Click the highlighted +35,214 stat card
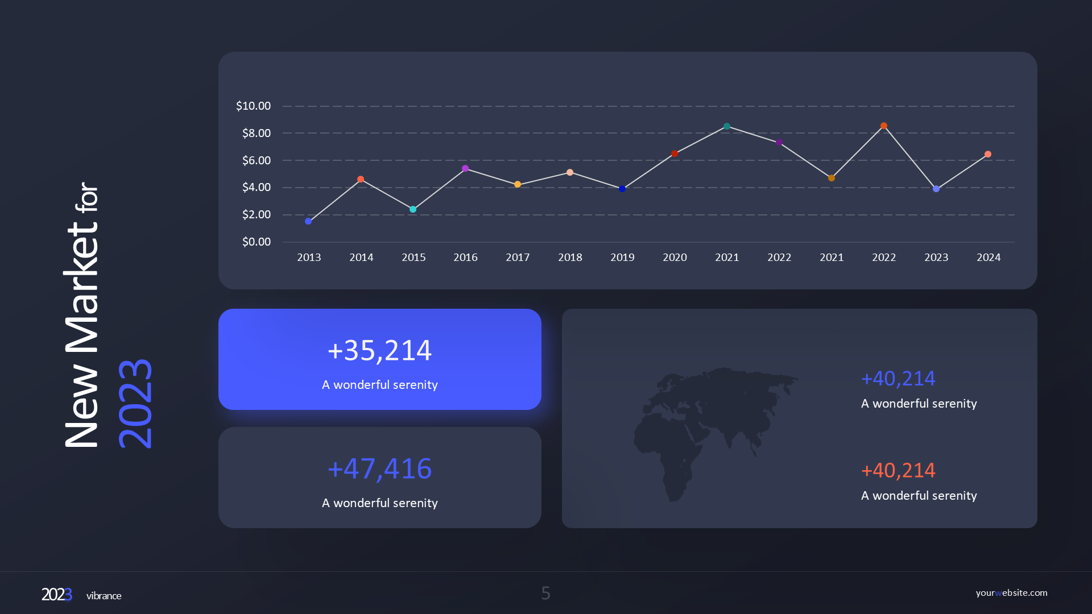Screen dimensions: 1092x614 379,359
